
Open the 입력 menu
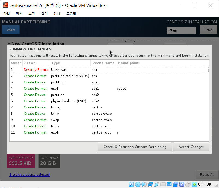point(44,14)
